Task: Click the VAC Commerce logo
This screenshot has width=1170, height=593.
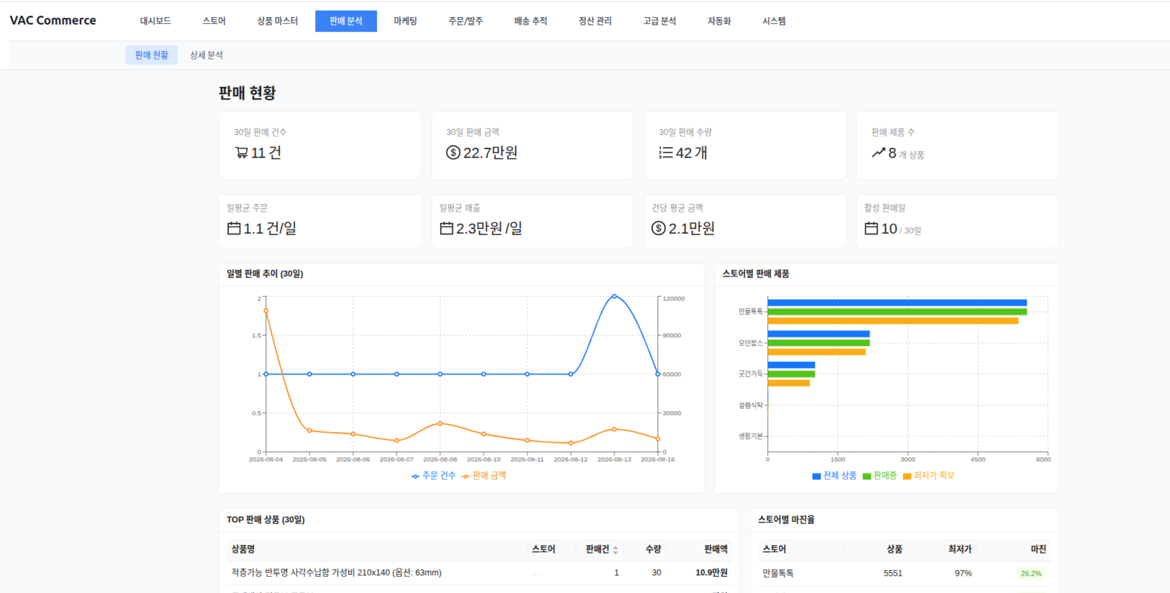Action: 53,20
